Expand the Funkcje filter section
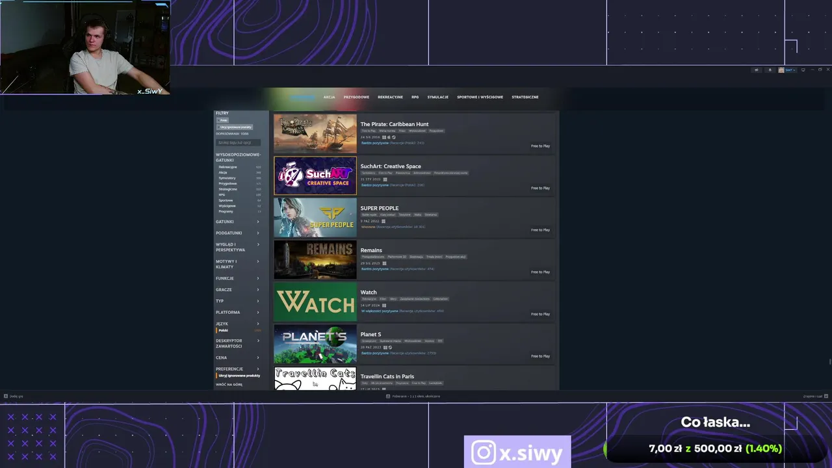 [x=238, y=278]
